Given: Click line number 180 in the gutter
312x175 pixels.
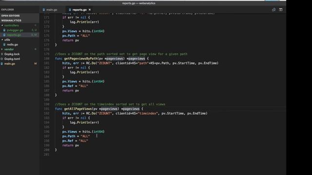Looking at the screenshot, I should 47,58.
